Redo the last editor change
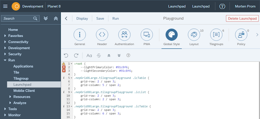 pos(76,55)
